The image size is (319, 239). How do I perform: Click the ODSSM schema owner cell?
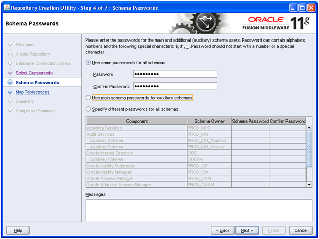pos(209,160)
